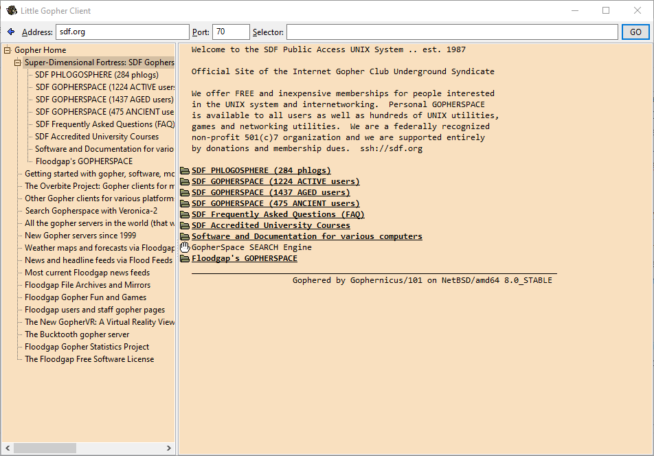Viewport: 654px width, 456px height.
Task: Click folder icon next to Accredited University Courses
Action: (185, 225)
